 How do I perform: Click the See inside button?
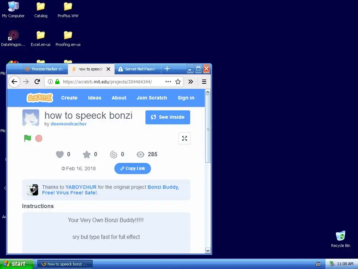point(168,117)
